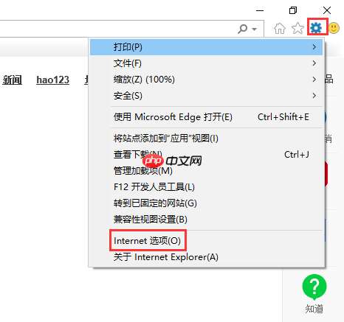Close the browser window
Viewport: 344px width, 322px height.
[x=327, y=10]
